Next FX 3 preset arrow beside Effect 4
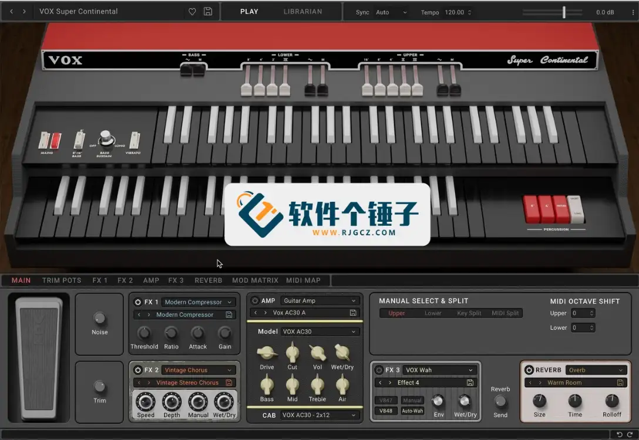639x440 pixels. coord(390,383)
